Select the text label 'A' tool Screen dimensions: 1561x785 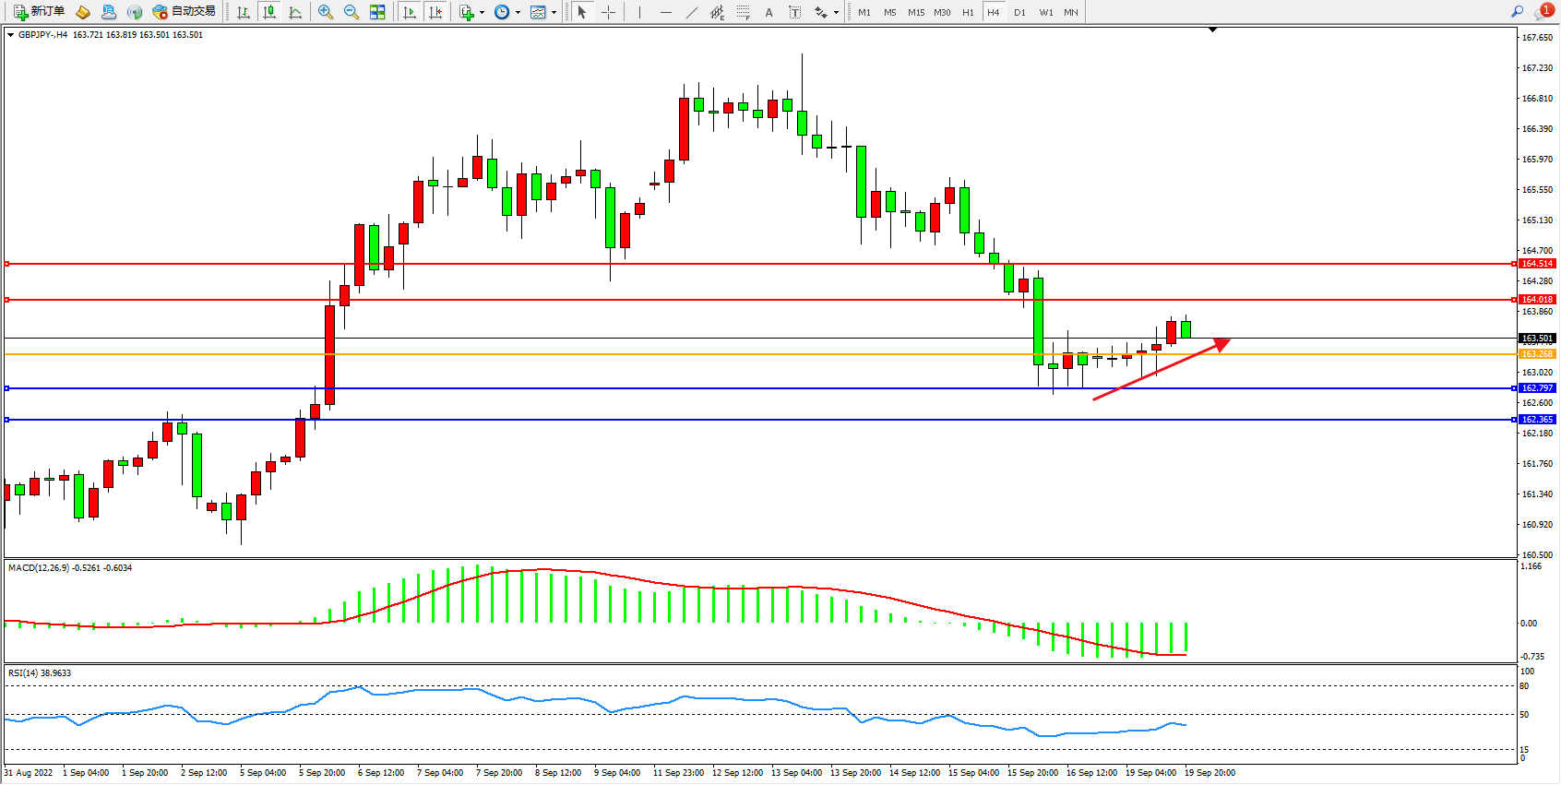click(x=769, y=12)
